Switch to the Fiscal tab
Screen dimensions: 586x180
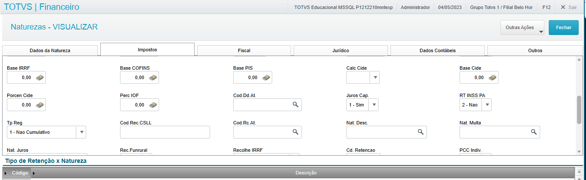(244, 50)
